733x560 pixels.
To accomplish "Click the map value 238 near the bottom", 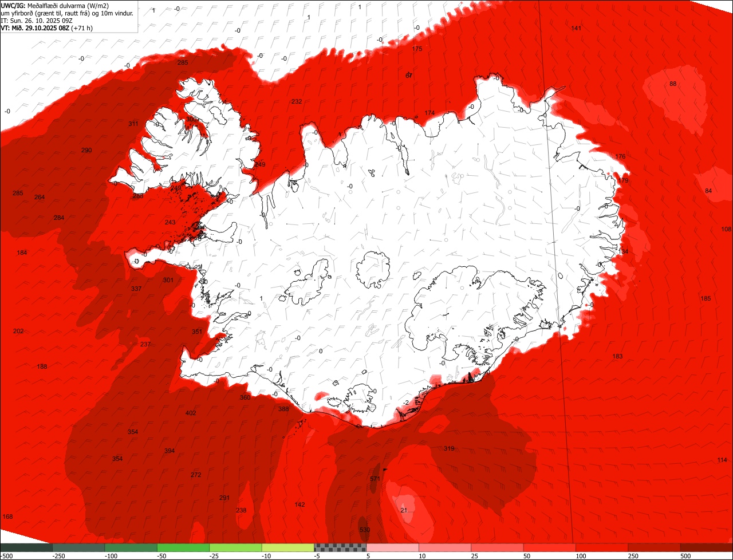I will pyautogui.click(x=241, y=510).
